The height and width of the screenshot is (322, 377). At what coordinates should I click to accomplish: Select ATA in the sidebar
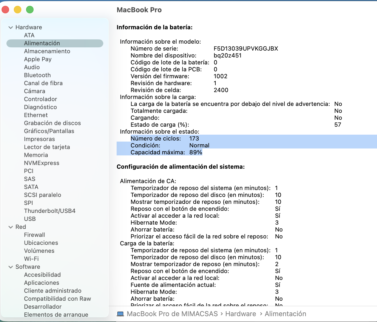coord(29,35)
